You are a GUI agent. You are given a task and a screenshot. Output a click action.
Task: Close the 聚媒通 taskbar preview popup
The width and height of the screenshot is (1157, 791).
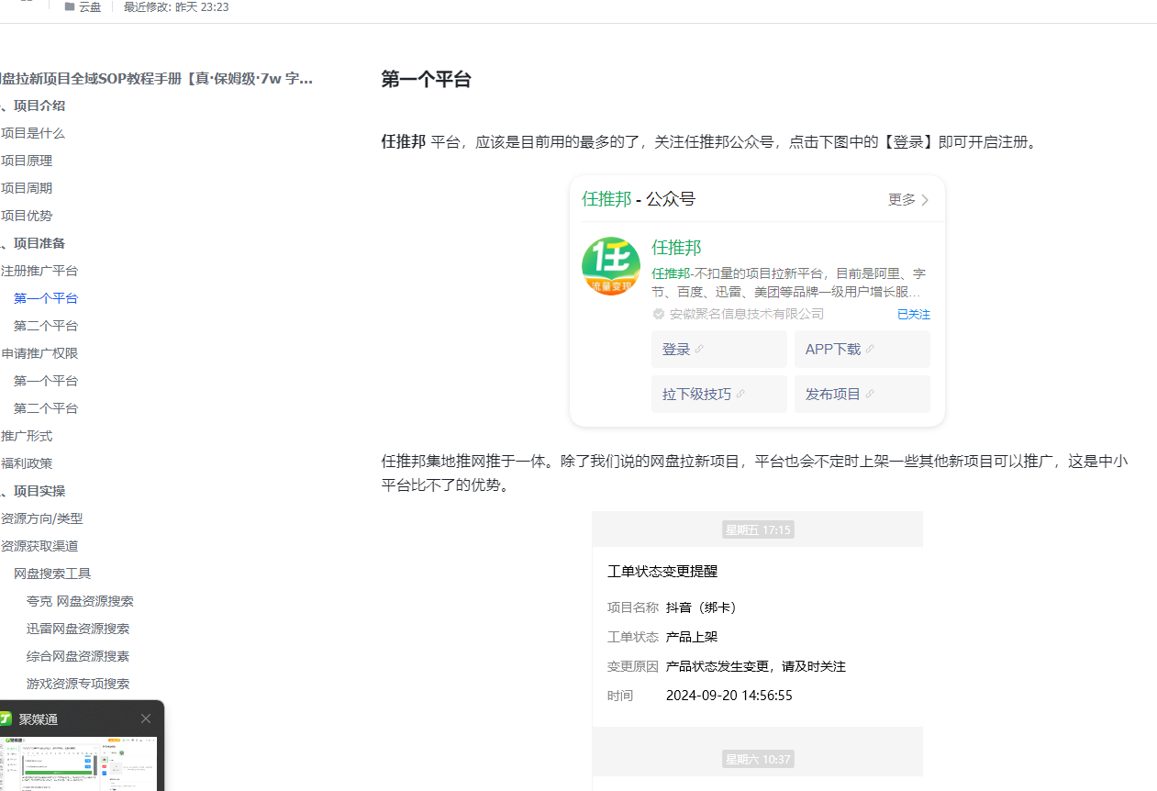(x=146, y=719)
